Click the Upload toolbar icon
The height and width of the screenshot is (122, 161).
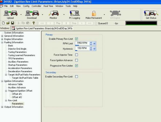[x=10, y=14]
